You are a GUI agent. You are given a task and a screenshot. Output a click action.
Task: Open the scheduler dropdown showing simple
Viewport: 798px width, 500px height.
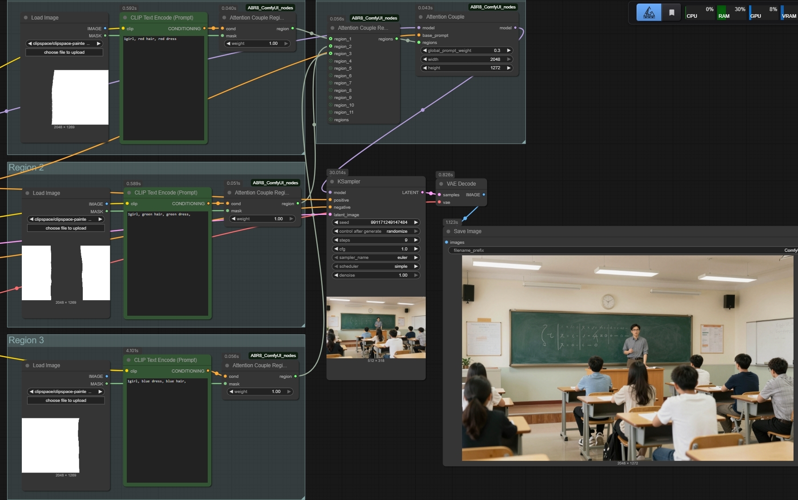(x=376, y=266)
